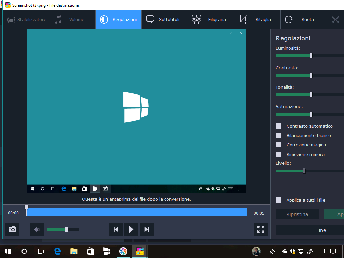
Task: Click the video preview area
Action: [136, 111]
